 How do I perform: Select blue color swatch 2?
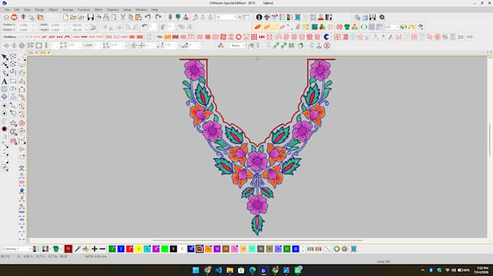coord(121,249)
